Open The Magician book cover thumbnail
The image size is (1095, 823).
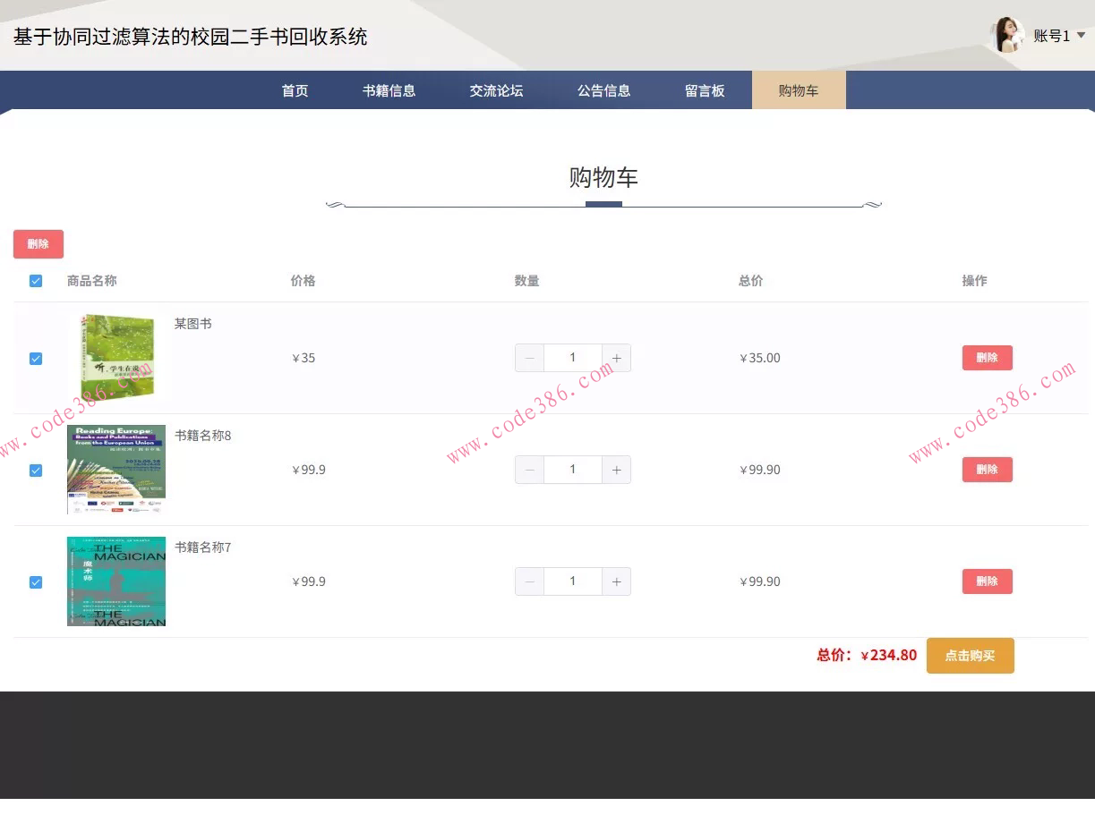tap(116, 581)
